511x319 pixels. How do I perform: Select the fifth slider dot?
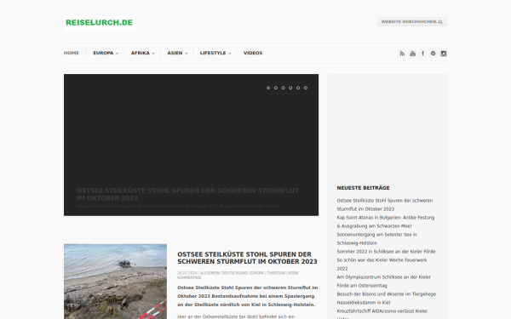[x=298, y=88]
